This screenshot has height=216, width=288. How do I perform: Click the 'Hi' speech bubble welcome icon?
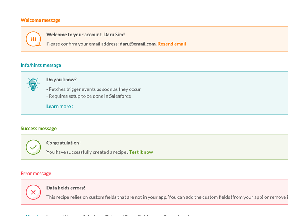click(33, 39)
